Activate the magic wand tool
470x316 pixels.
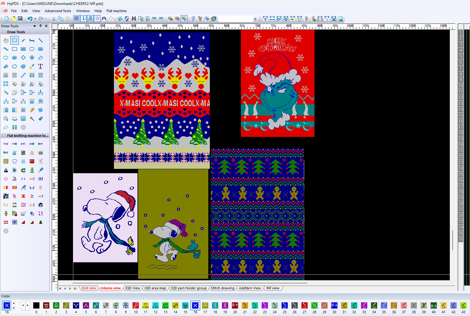(x=32, y=119)
